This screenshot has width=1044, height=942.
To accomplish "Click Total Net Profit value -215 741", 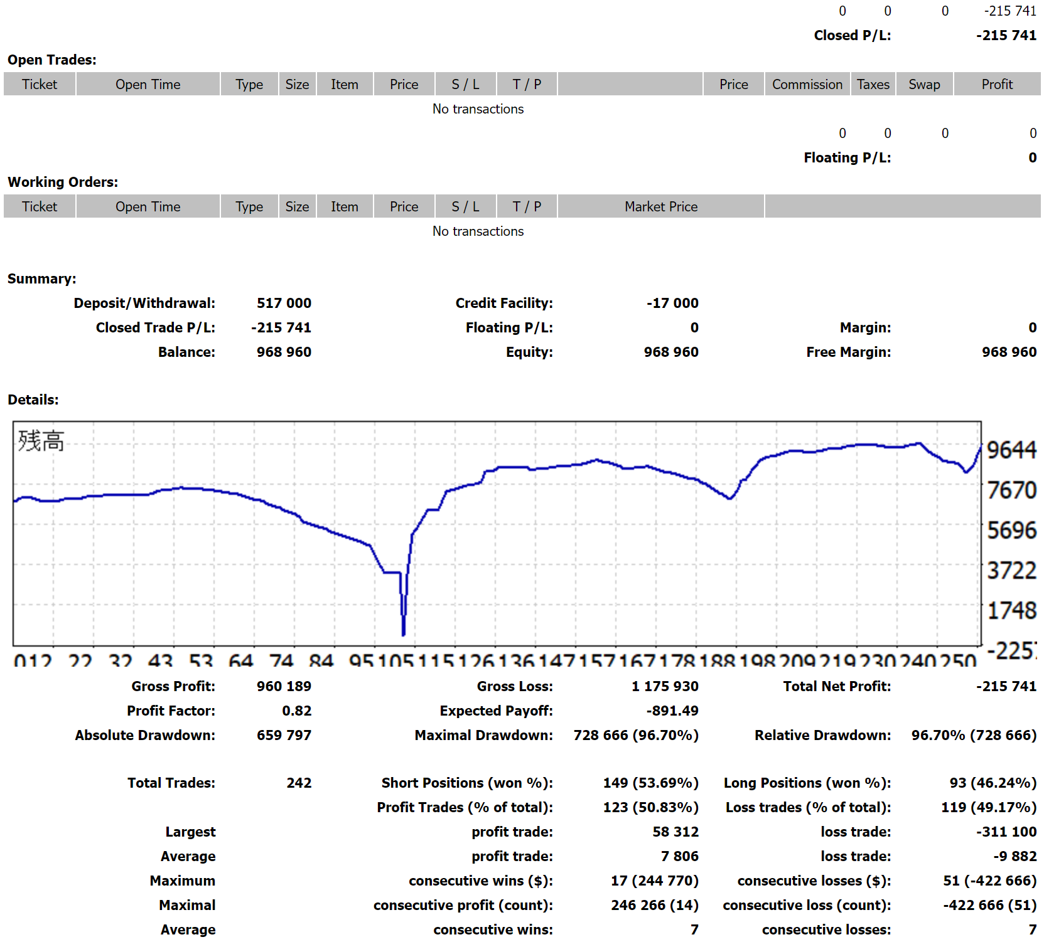I will [x=1006, y=686].
